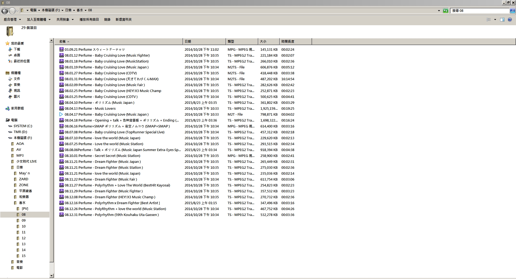Viewport: 516px width, 279px height.
Task: Click the 家用群組 homegroup icon
Action: (8, 108)
